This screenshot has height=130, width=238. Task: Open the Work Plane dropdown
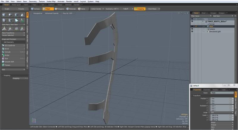(154, 9)
